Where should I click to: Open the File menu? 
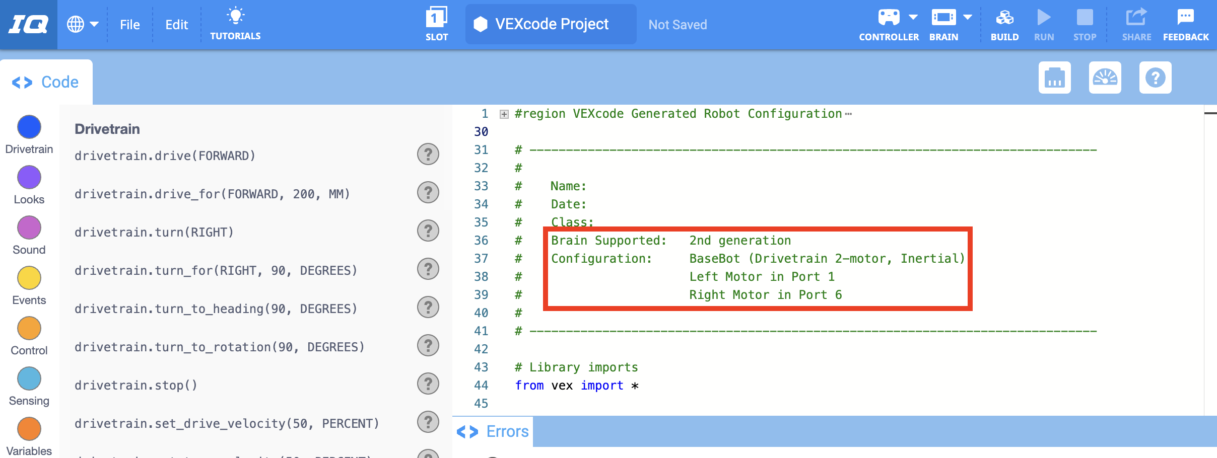point(129,24)
